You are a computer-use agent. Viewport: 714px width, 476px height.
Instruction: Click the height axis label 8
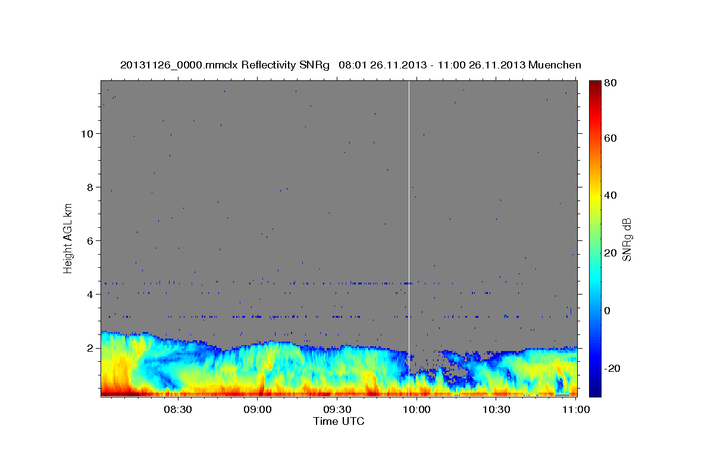(89, 187)
